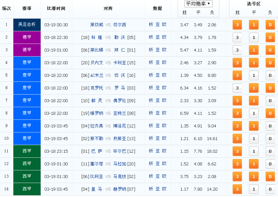The height and width of the screenshot is (197, 278).
Task: Open 亚 Asian odds for match 2 科隆
Action: click(x=158, y=37)
